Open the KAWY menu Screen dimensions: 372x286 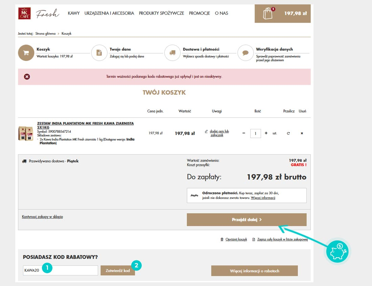(74, 13)
